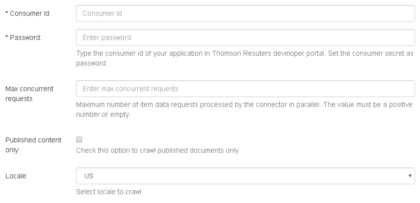Click 'Check this option to crawl published documents only'

click(157, 151)
